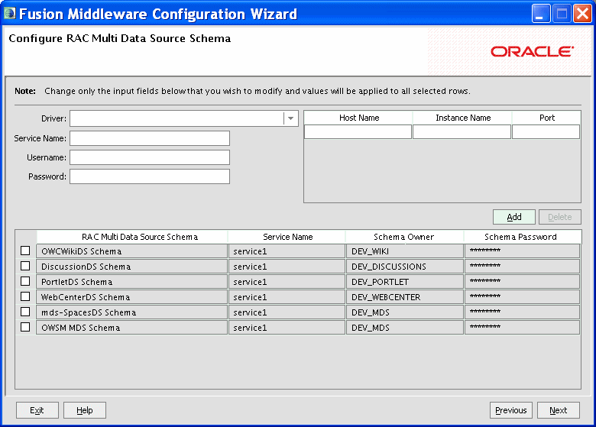Viewport: 596px width, 427px height.
Task: Click the Password input field
Action: point(150,176)
